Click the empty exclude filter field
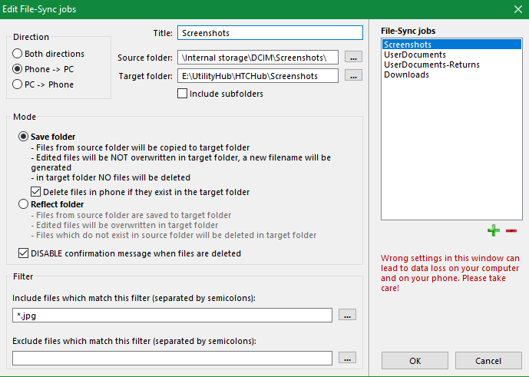This screenshot has width=529, height=377. (172, 358)
